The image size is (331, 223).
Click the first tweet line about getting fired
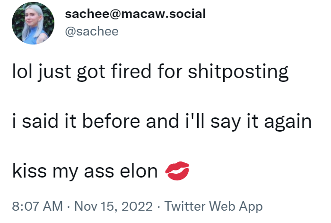[x=150, y=72]
